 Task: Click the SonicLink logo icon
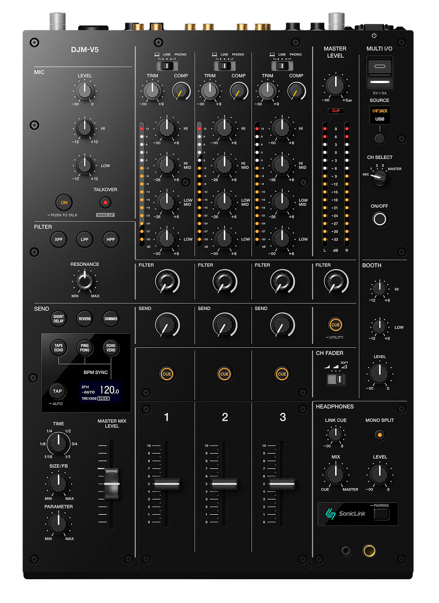[331, 514]
